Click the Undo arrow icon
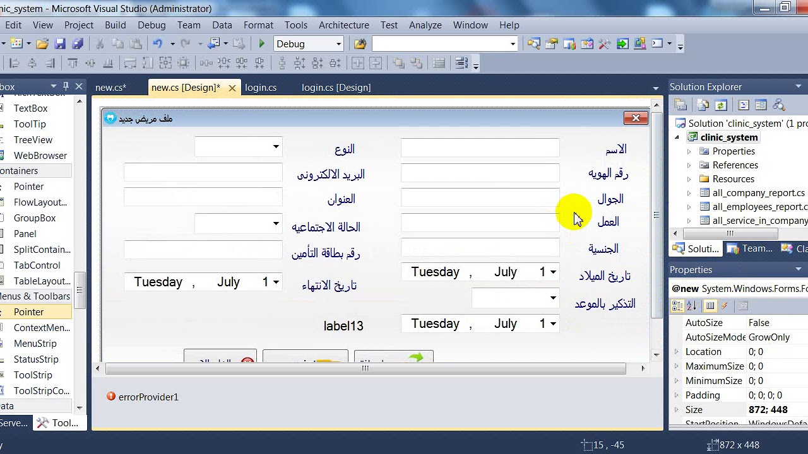This screenshot has width=808, height=454. click(158, 44)
